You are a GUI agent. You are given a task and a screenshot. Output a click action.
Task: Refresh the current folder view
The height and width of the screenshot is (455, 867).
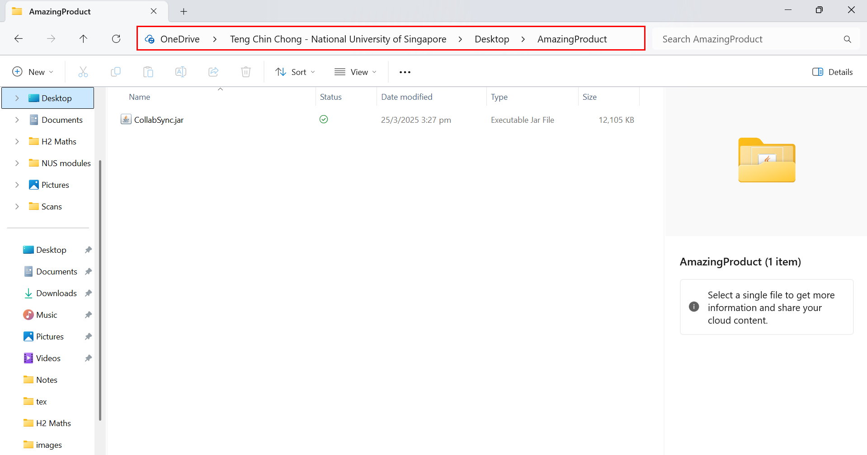click(x=116, y=39)
